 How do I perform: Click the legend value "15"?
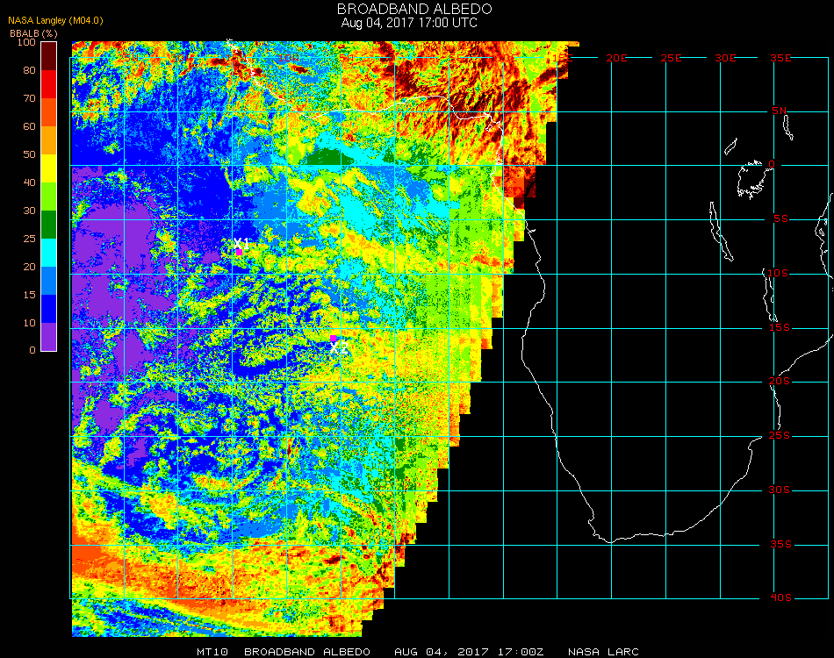click(29, 295)
